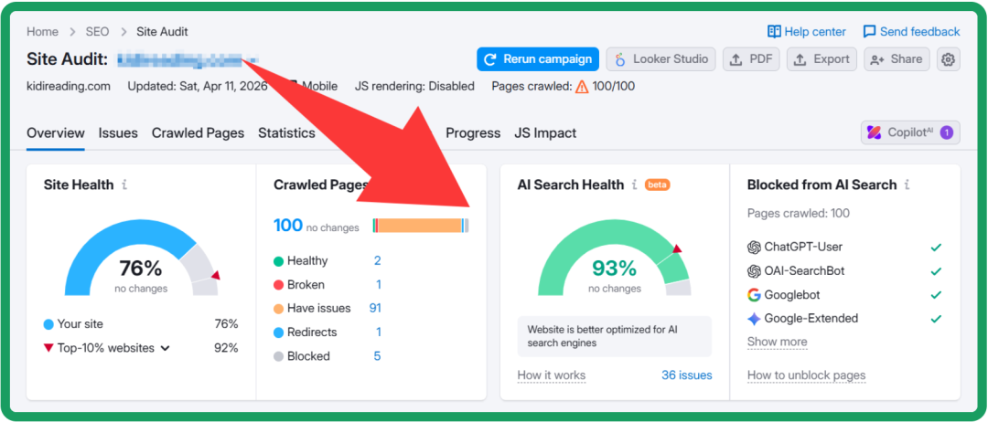Select the Overview tab
The width and height of the screenshot is (988, 422).
pos(56,133)
